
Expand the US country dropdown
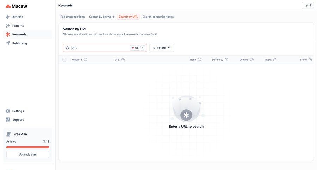pos(137,48)
